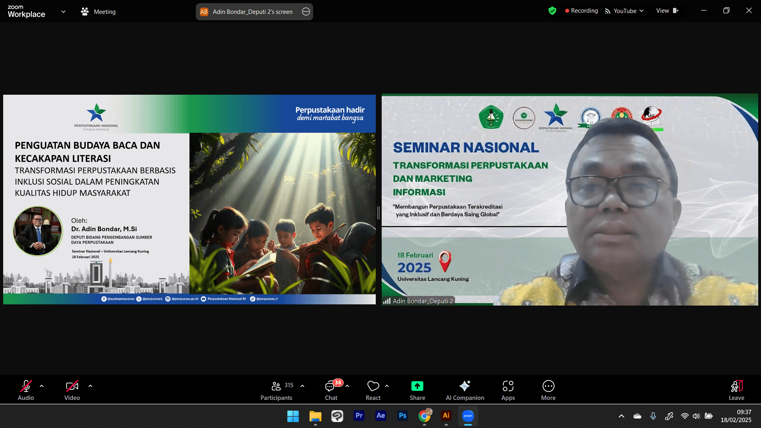Open the Chat panel with 38 unread
The width and height of the screenshot is (761, 428).
tap(331, 390)
